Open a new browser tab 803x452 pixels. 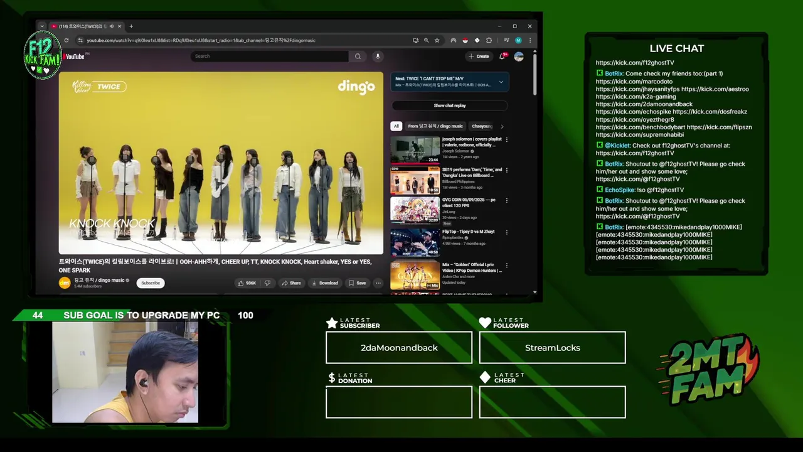point(131,26)
